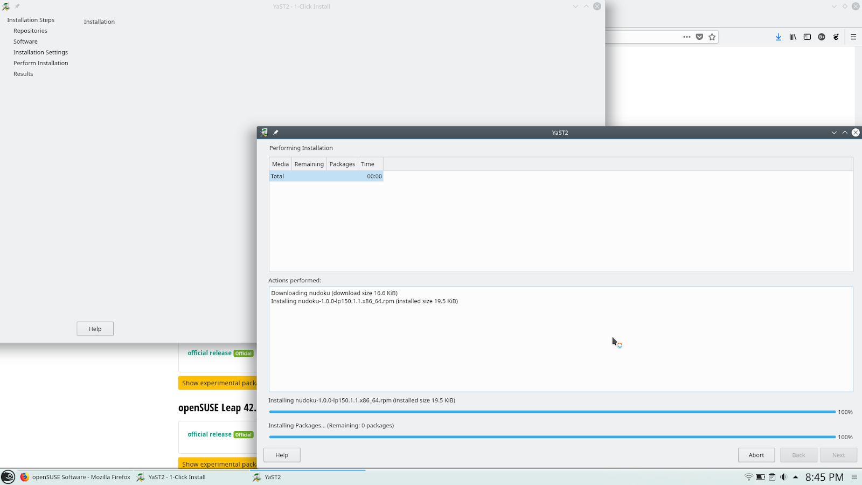862x485 pixels.
Task: Click the Time column header
Action: pyautogui.click(x=370, y=164)
